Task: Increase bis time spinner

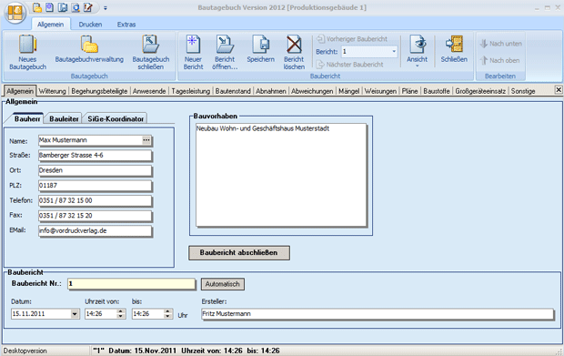Action: [167, 311]
